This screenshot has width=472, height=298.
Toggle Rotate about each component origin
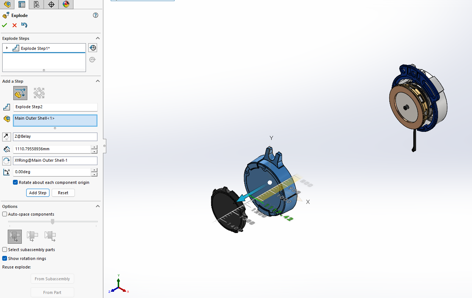15,182
